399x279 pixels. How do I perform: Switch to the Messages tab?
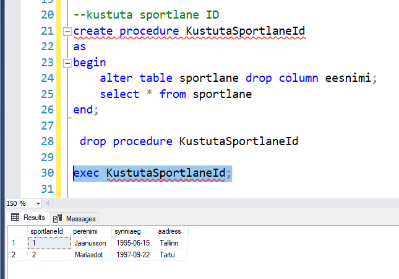80,218
